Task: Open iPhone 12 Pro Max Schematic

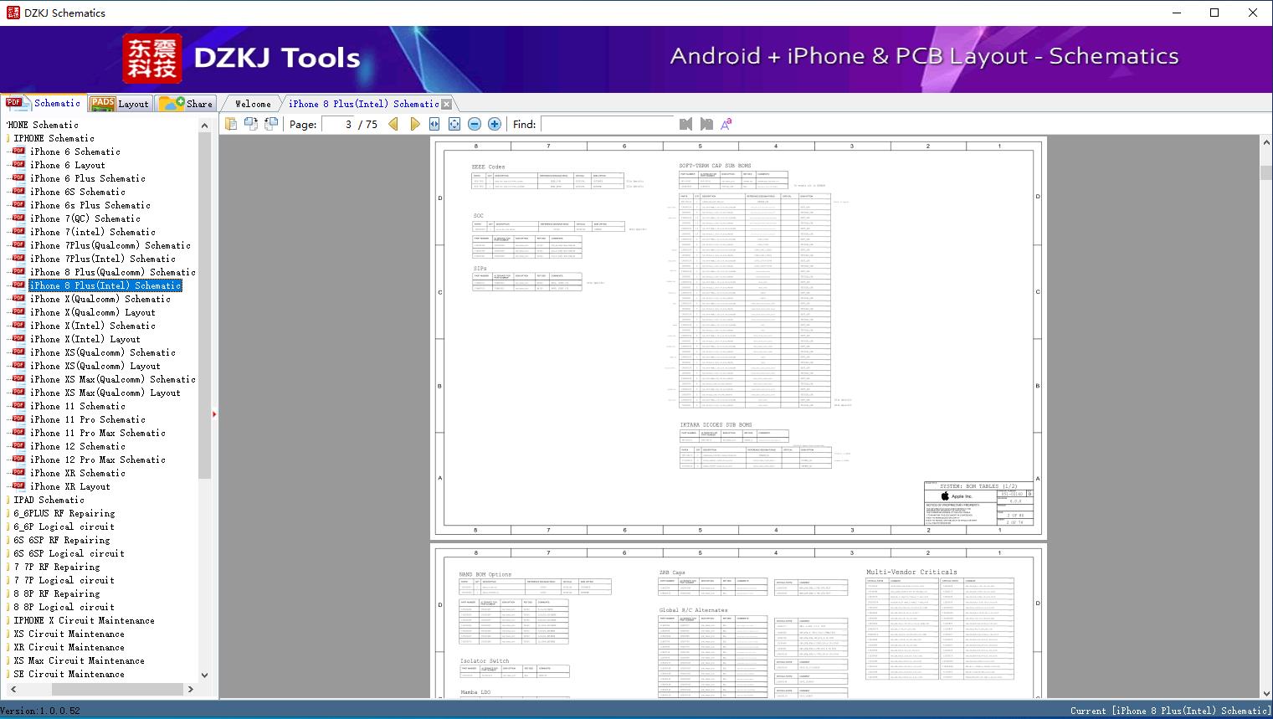Action: tap(98, 460)
